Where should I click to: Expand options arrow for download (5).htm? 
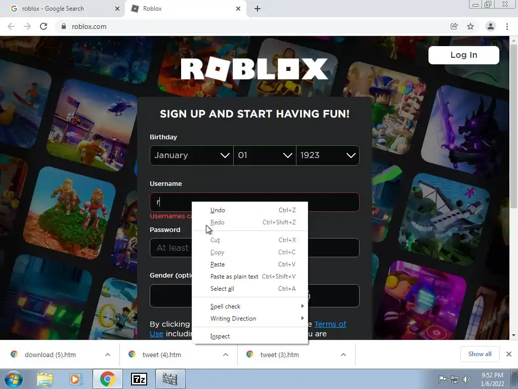[108, 355]
